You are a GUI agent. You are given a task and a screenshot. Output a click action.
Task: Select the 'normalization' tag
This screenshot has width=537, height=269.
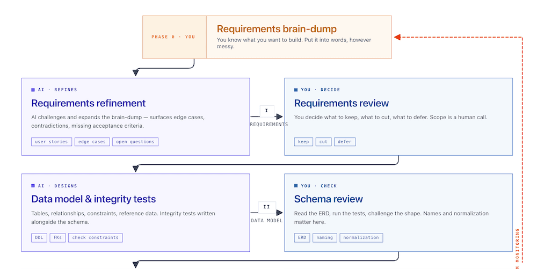361,237
